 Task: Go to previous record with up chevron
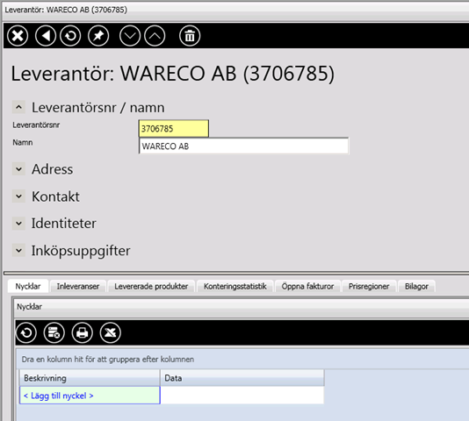pyautogui.click(x=155, y=36)
